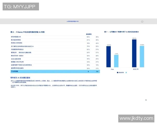Click the dark blue 12.5% bar for Now
The image size is (157, 125).
coord(109,56)
